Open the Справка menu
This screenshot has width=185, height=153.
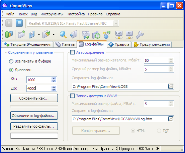(113, 14)
